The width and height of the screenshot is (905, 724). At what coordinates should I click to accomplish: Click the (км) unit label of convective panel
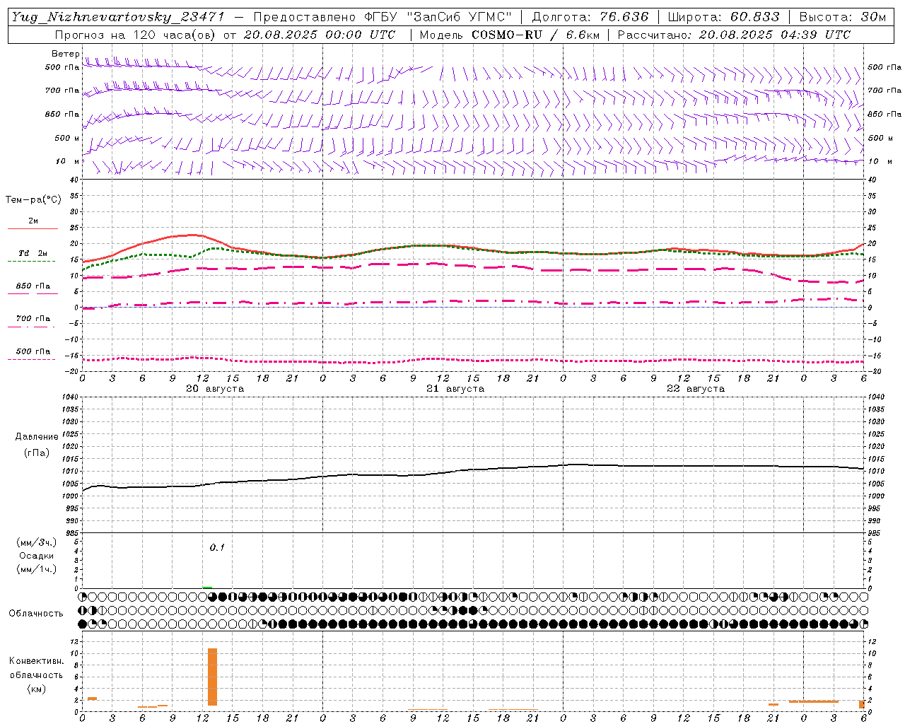coord(36,689)
